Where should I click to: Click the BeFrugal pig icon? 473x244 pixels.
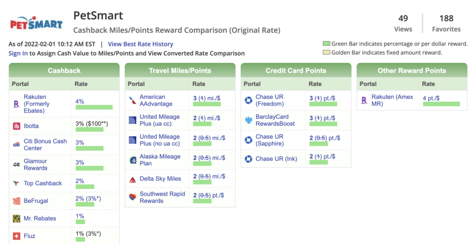click(x=16, y=201)
